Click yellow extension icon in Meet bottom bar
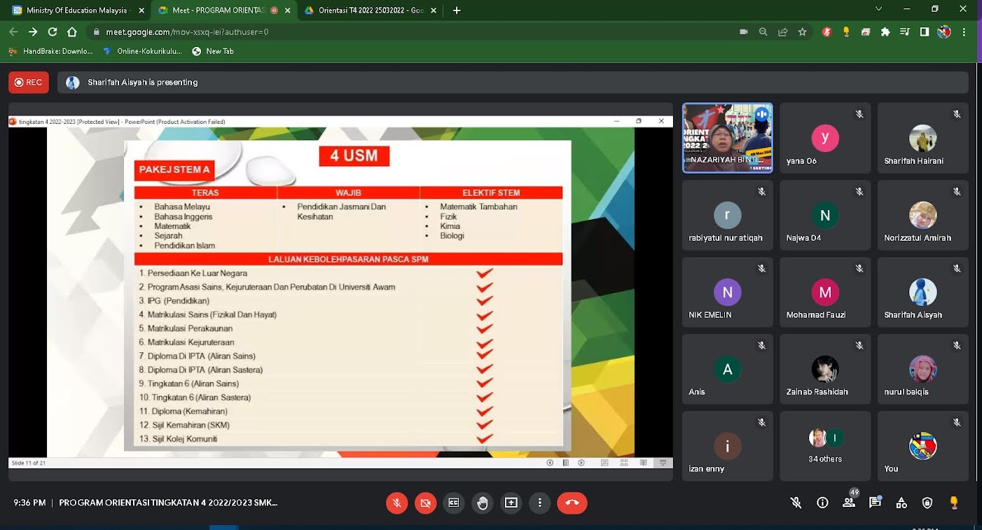This screenshot has height=530, width=982. pyautogui.click(x=953, y=503)
